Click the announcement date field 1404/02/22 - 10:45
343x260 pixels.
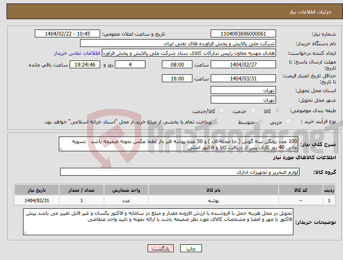(67, 33)
